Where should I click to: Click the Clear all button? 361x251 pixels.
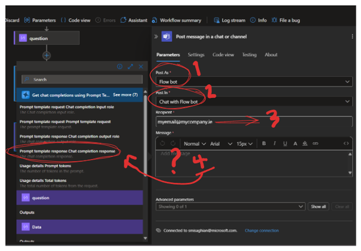pyautogui.click(x=342, y=206)
